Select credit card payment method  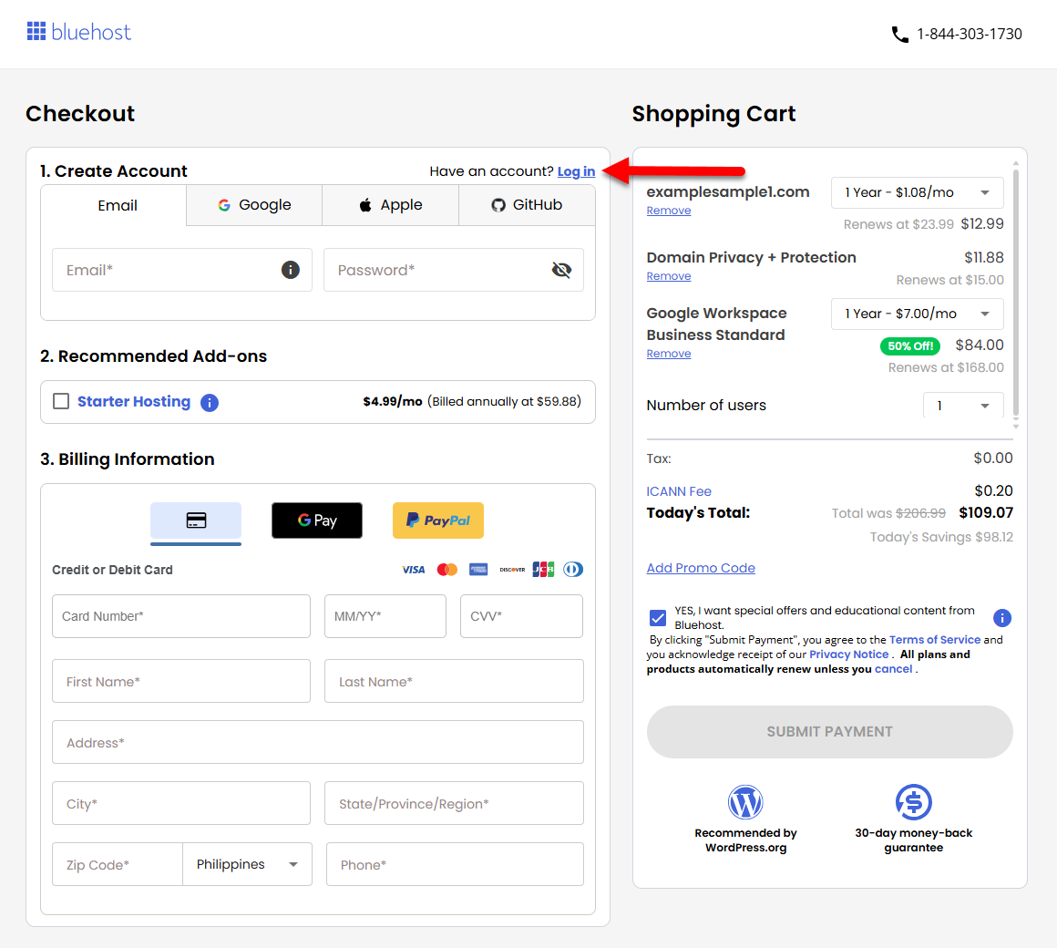pos(196,520)
